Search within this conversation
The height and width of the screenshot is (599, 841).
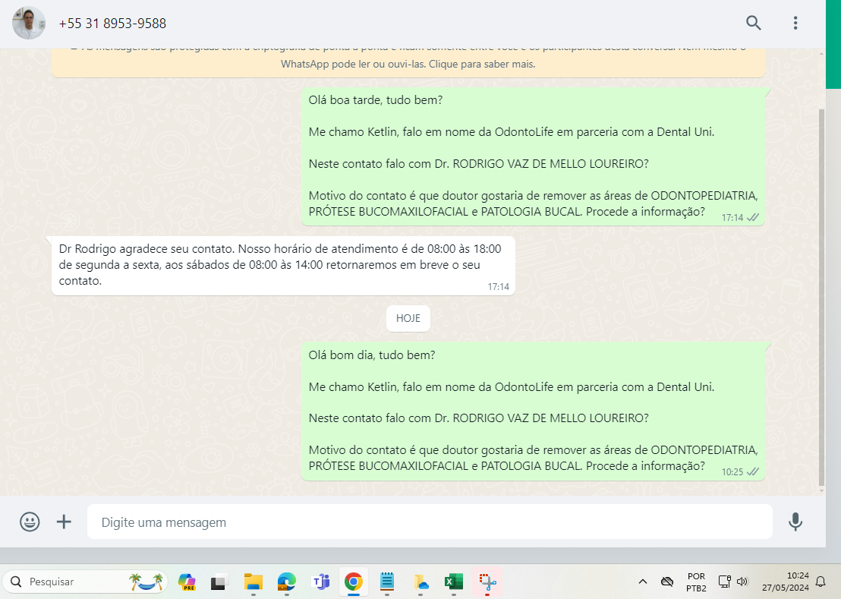pyautogui.click(x=753, y=23)
